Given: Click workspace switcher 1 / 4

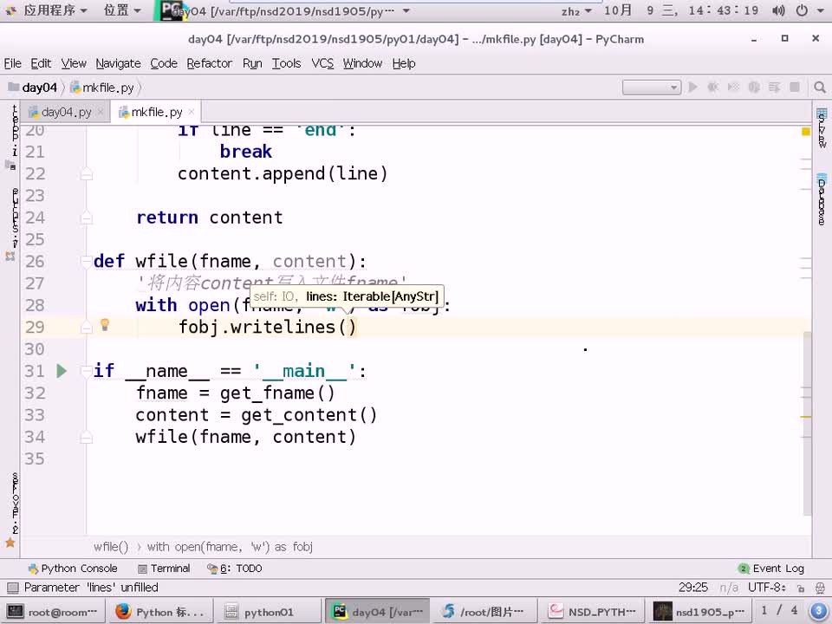Looking at the screenshot, I should coord(779,611).
